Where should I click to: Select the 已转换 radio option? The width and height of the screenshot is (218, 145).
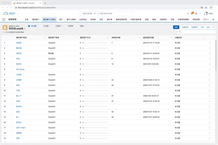[66, 26]
